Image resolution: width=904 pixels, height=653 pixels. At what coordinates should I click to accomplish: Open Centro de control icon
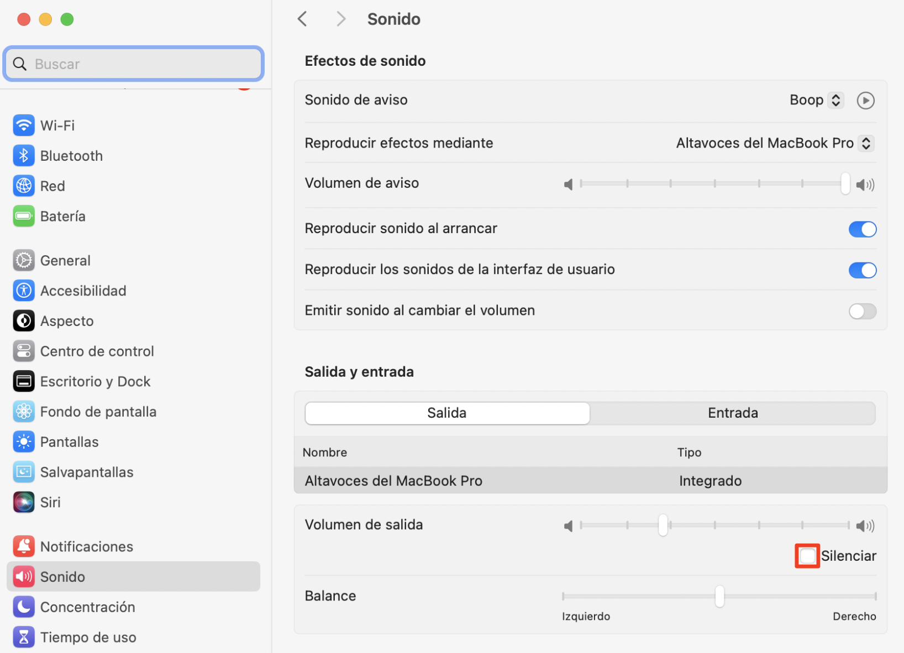[24, 351]
